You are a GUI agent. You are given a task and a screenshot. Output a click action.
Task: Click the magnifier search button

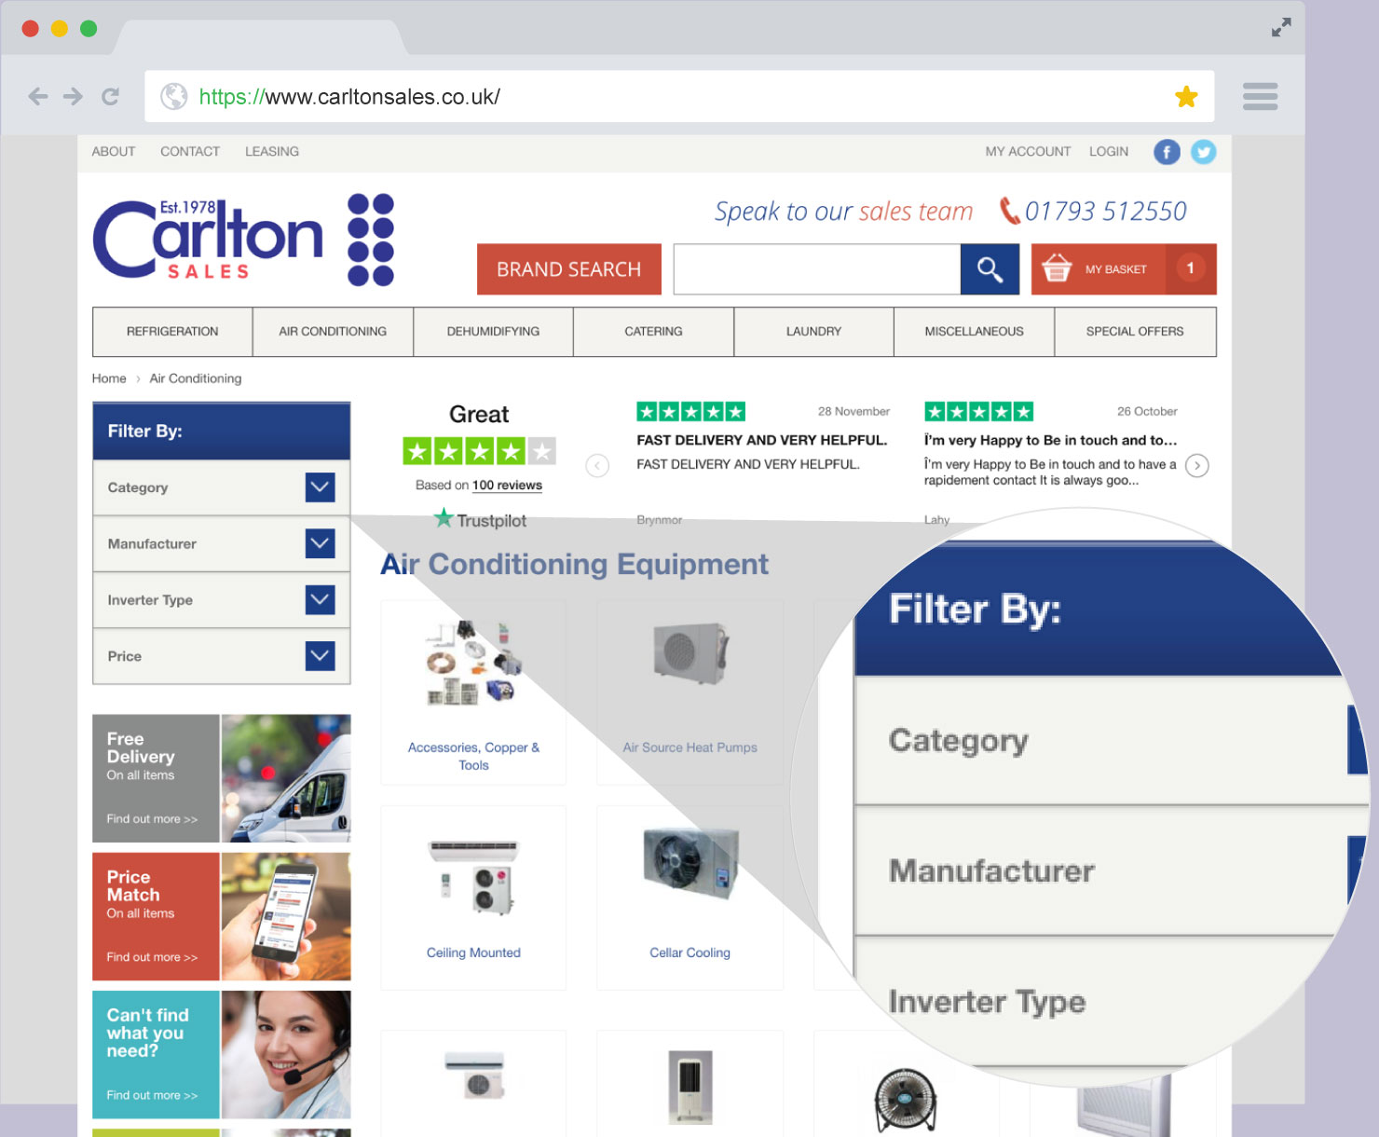pyautogui.click(x=990, y=269)
